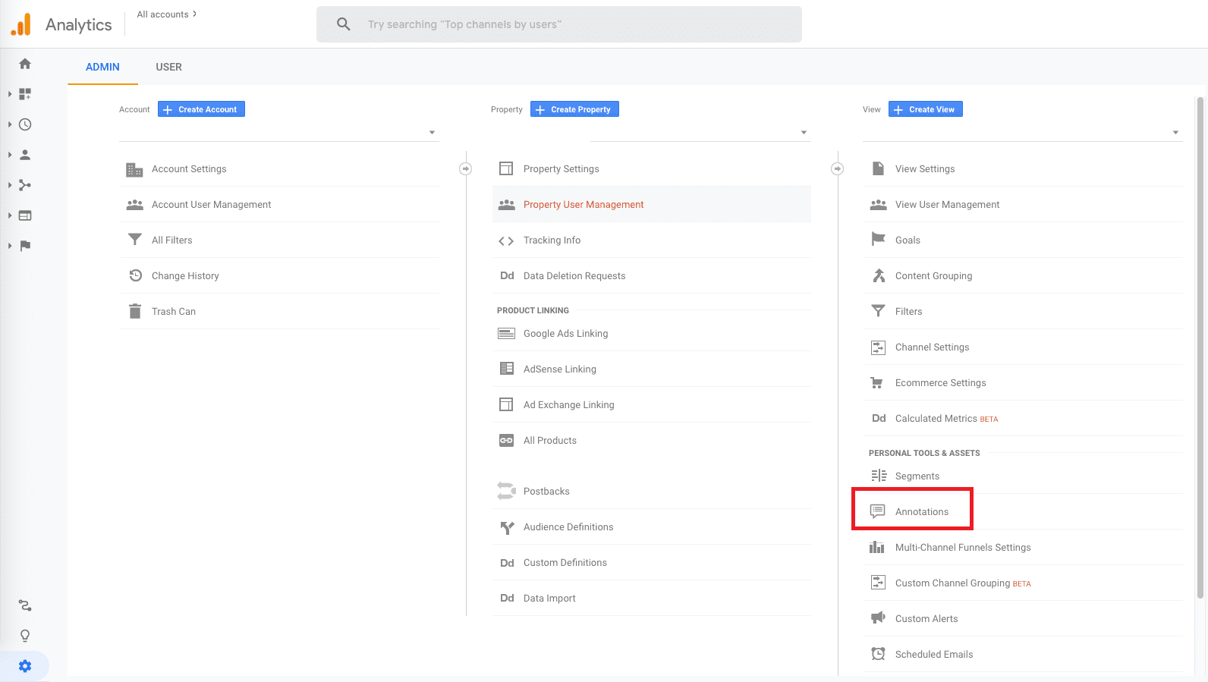The width and height of the screenshot is (1208, 682).
Task: Expand Realtime sidebar arrow
Action: pyautogui.click(x=10, y=124)
